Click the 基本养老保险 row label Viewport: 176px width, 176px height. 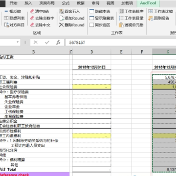pos(16,97)
